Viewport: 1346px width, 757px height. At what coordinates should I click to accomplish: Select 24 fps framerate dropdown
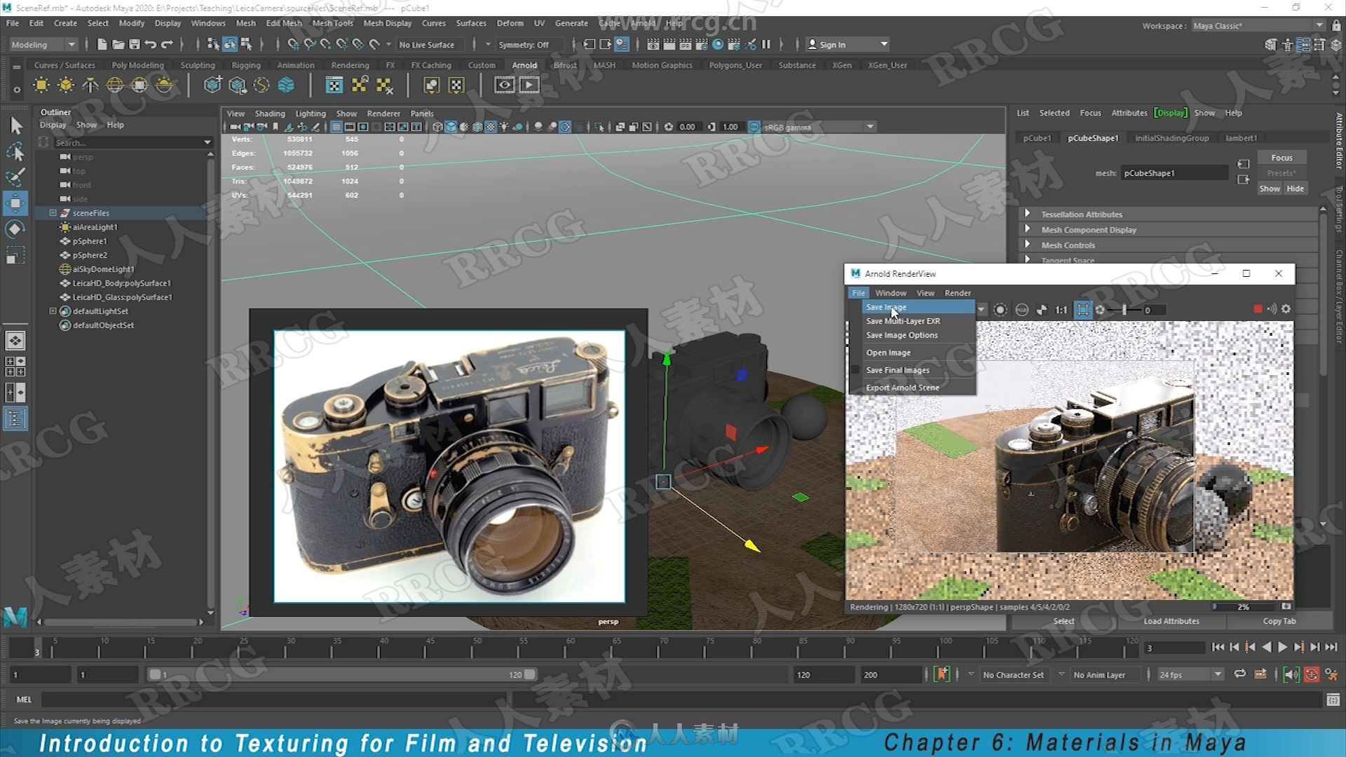point(1183,674)
